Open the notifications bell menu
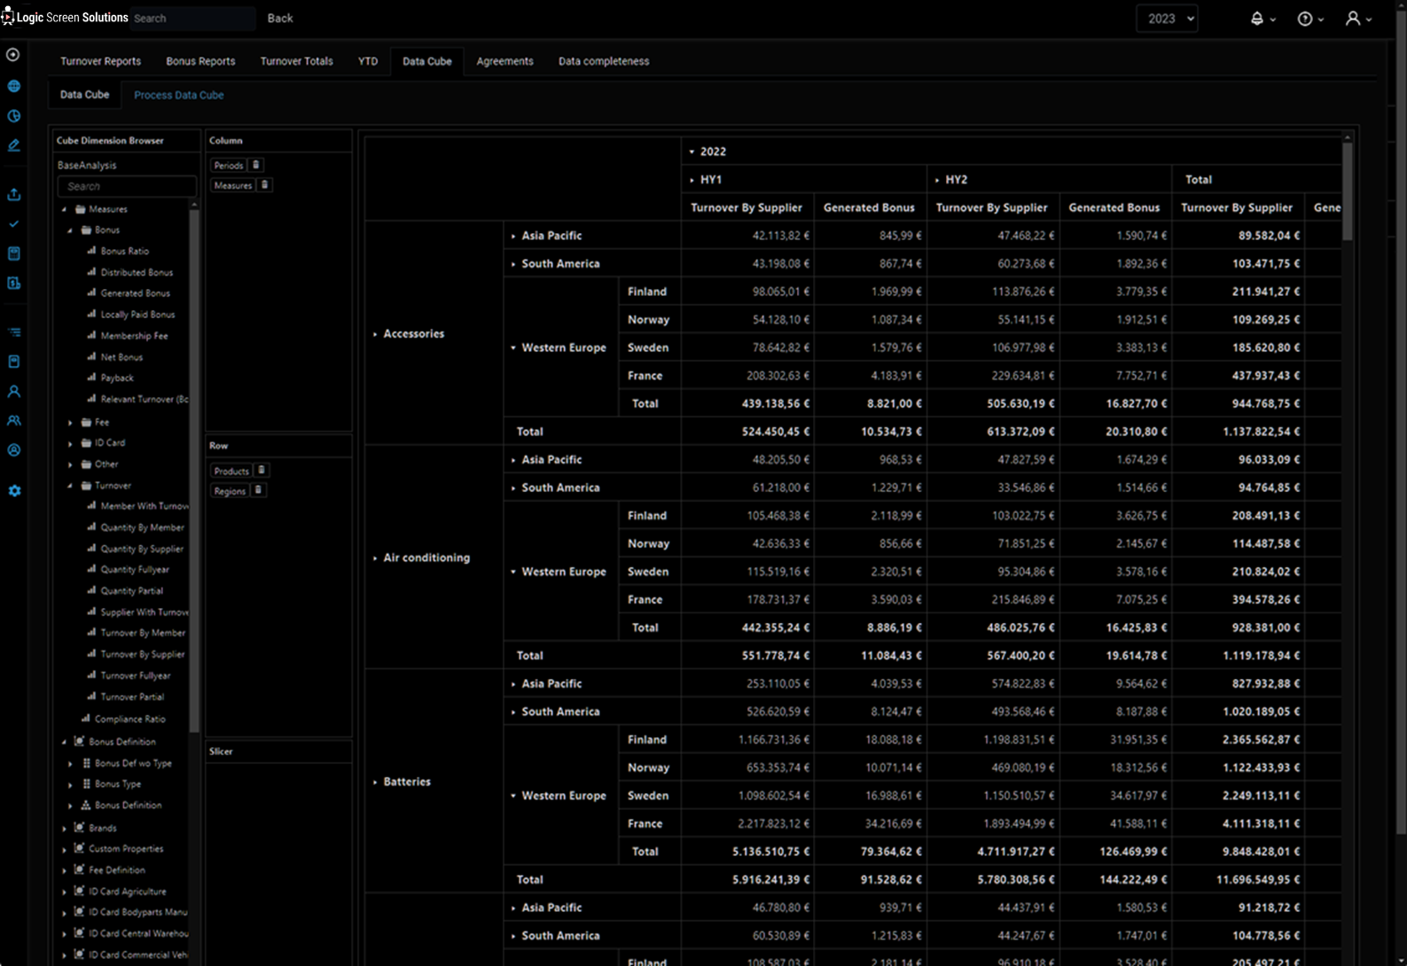The height and width of the screenshot is (966, 1407). [1262, 19]
